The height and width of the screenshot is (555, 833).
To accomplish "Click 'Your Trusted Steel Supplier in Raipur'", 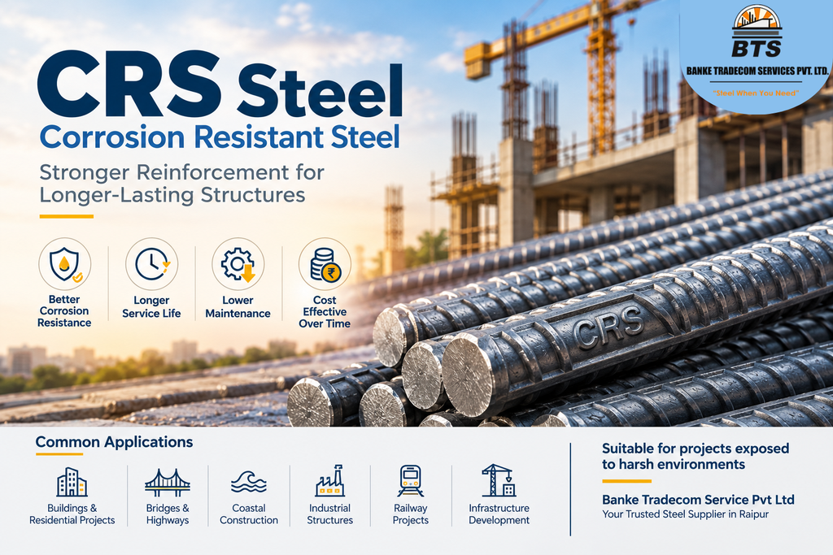I will pos(685,514).
